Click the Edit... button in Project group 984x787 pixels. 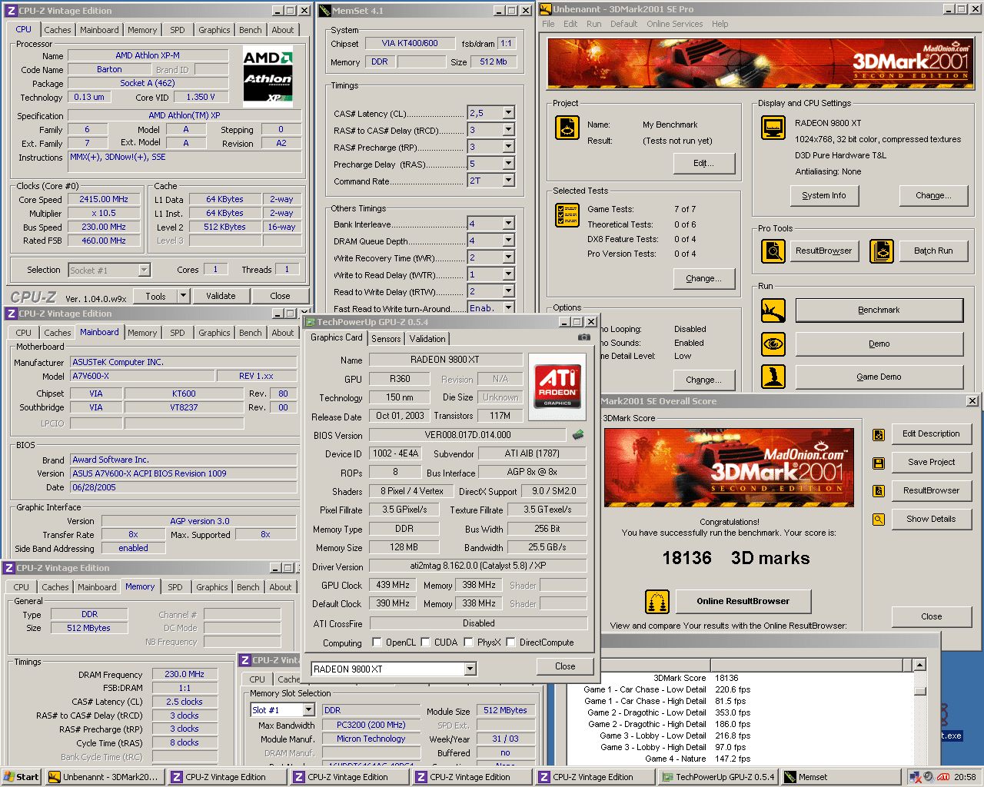tap(704, 163)
